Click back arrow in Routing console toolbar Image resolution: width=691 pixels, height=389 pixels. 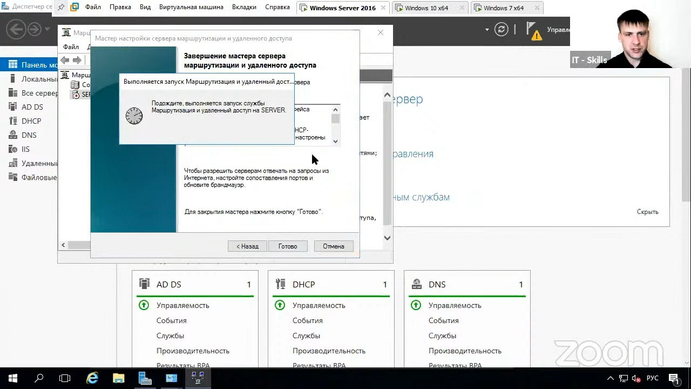65,61
